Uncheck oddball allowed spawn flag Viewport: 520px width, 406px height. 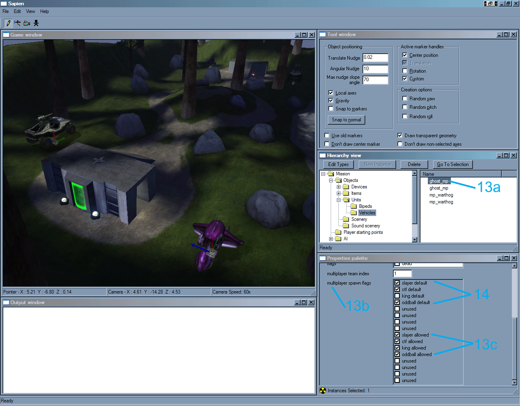[x=397, y=354]
